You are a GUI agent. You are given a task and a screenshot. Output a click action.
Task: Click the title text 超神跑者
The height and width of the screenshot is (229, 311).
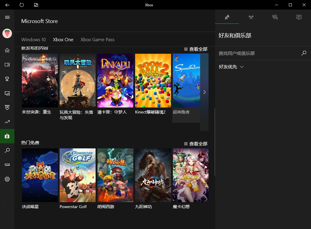[181, 112]
